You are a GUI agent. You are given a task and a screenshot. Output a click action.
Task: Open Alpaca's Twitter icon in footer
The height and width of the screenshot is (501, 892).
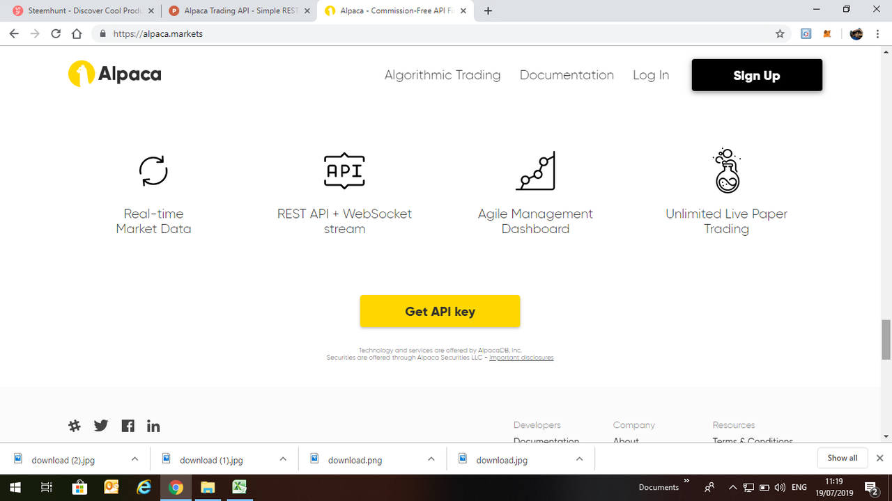click(101, 426)
